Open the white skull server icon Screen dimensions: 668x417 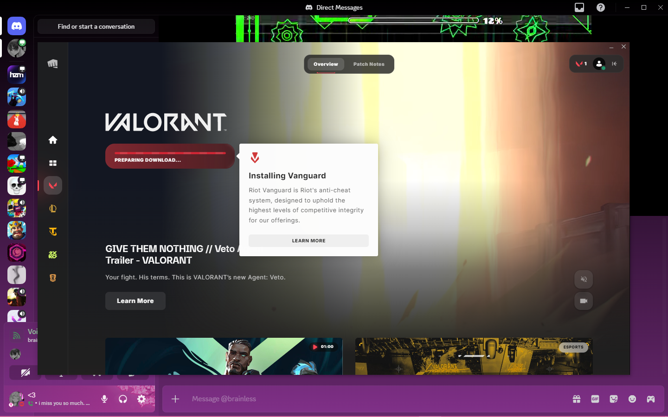17,186
